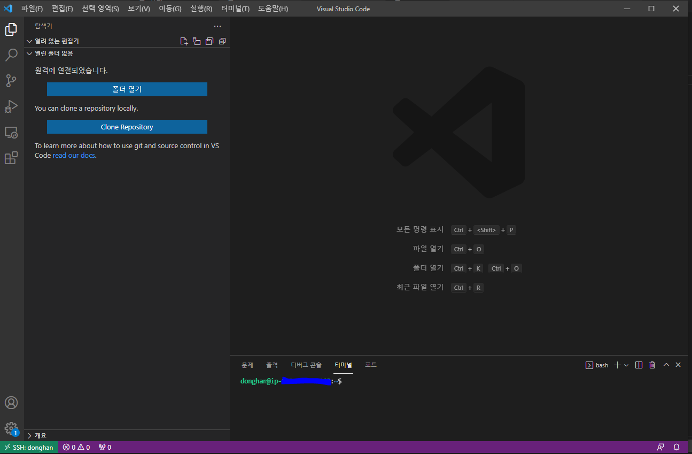Open the Source Control view icon

click(11, 81)
